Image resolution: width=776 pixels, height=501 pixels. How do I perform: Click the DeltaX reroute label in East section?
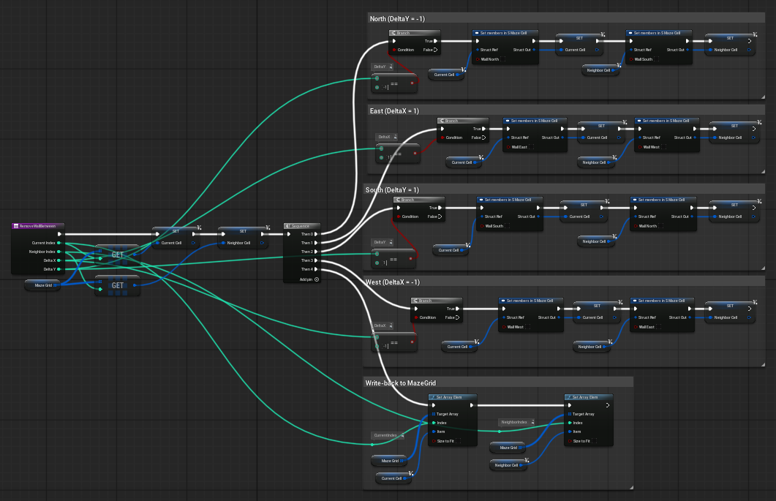[386, 137]
